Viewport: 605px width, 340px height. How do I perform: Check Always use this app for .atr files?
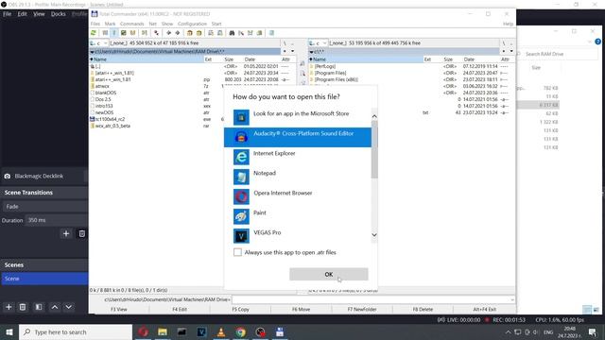click(x=237, y=252)
